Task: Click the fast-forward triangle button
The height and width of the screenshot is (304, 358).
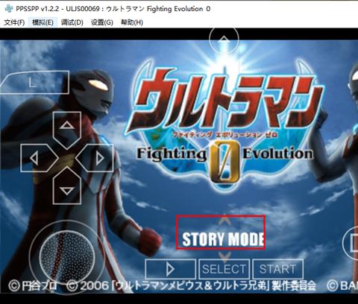Action: [170, 269]
